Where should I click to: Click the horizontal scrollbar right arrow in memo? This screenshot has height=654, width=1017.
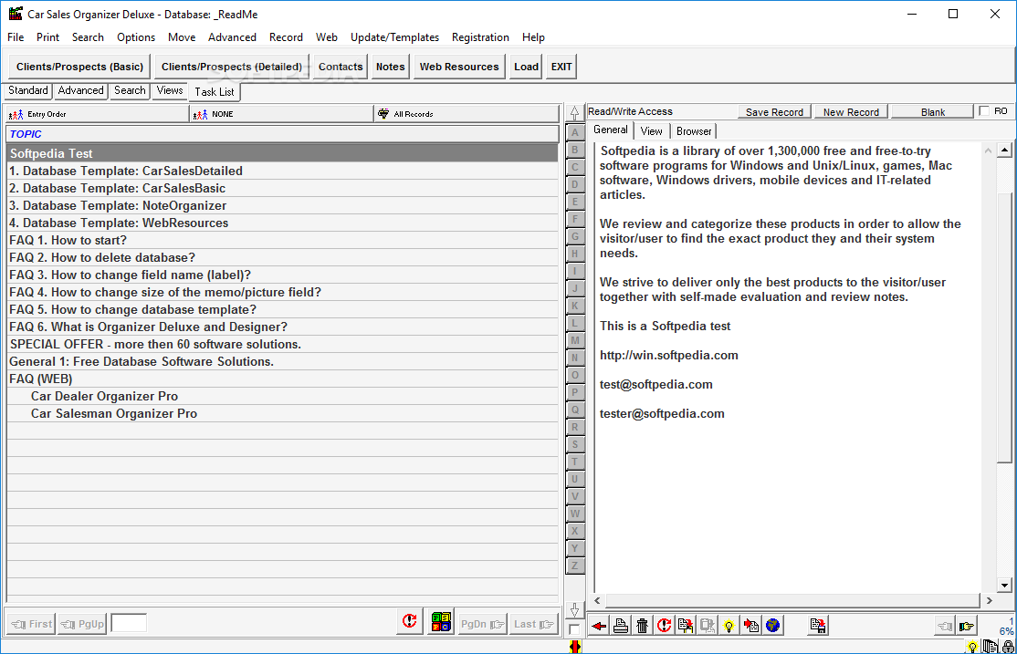coord(989,601)
